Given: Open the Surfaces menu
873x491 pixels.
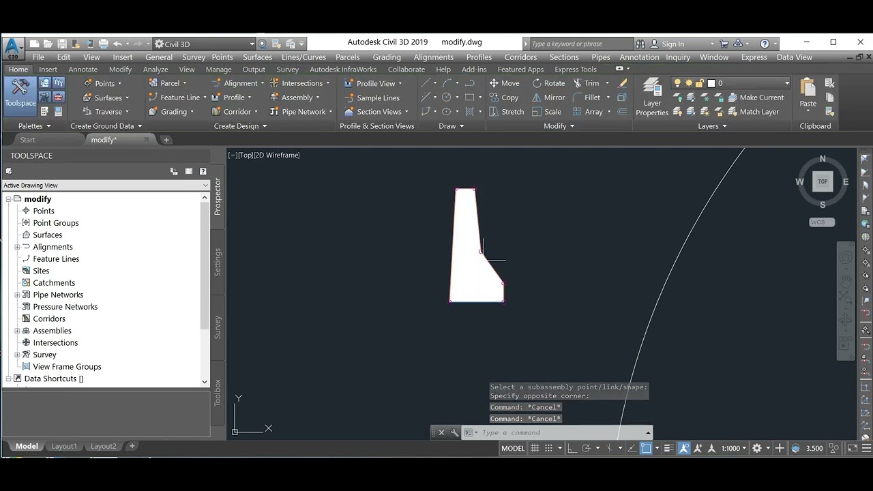Looking at the screenshot, I should pos(257,57).
